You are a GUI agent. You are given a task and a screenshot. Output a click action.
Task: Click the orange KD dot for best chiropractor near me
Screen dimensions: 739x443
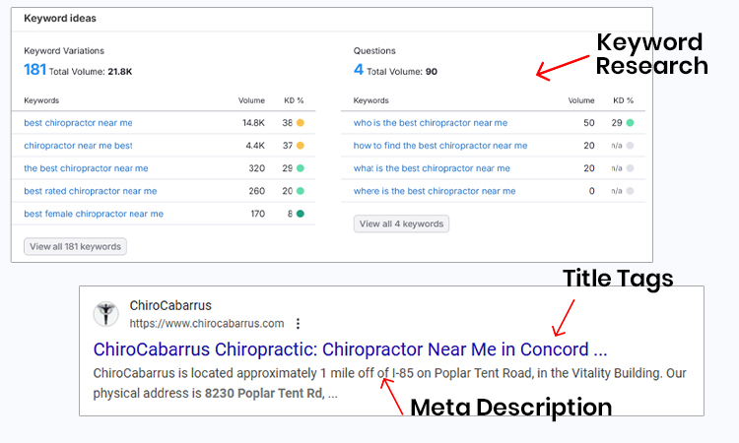(x=301, y=123)
